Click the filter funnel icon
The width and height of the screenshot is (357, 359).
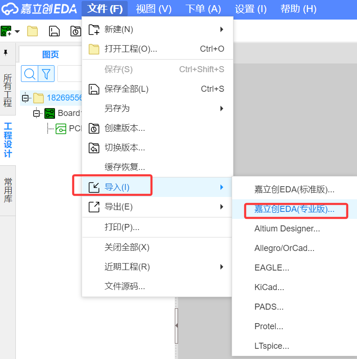(46, 74)
